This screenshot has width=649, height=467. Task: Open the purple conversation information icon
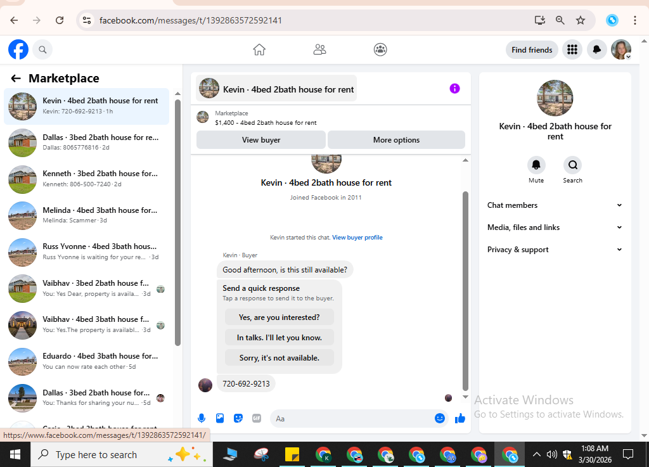coord(454,89)
